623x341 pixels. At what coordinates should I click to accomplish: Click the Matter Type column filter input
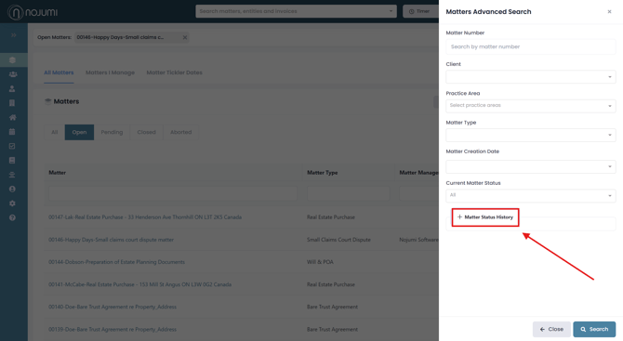[348, 193]
